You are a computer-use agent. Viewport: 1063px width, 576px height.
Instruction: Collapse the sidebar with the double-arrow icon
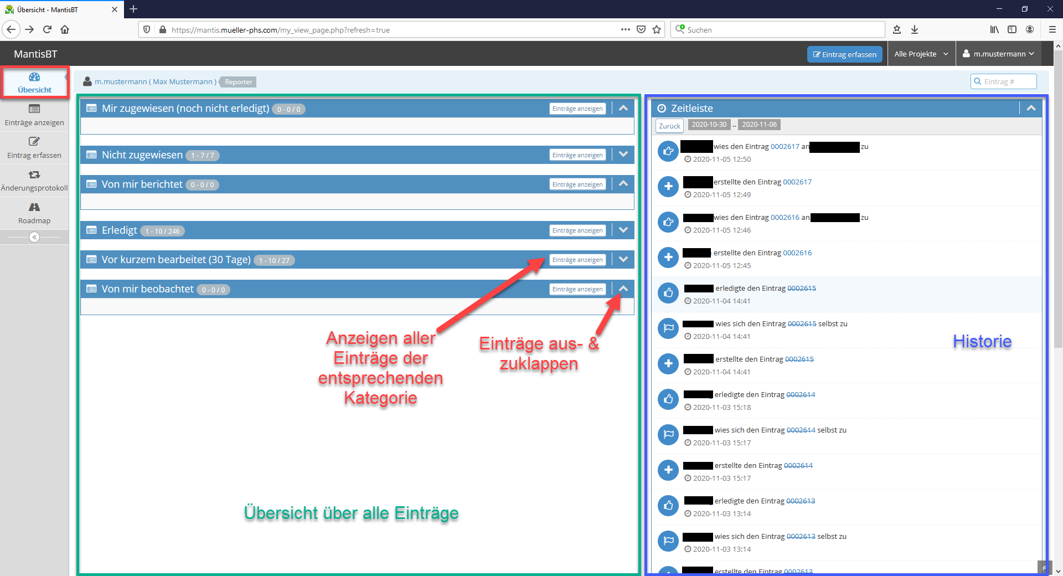point(34,237)
